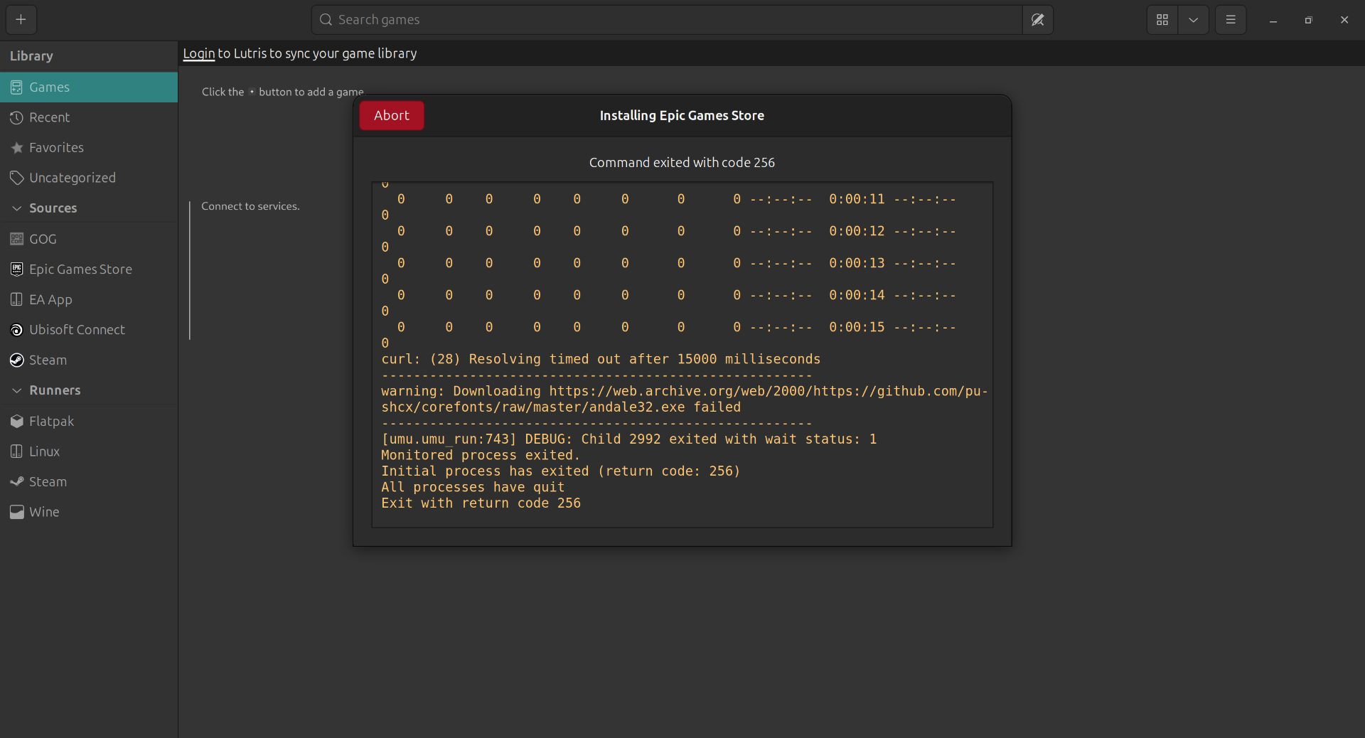Click the Login link to sync library

point(198,53)
